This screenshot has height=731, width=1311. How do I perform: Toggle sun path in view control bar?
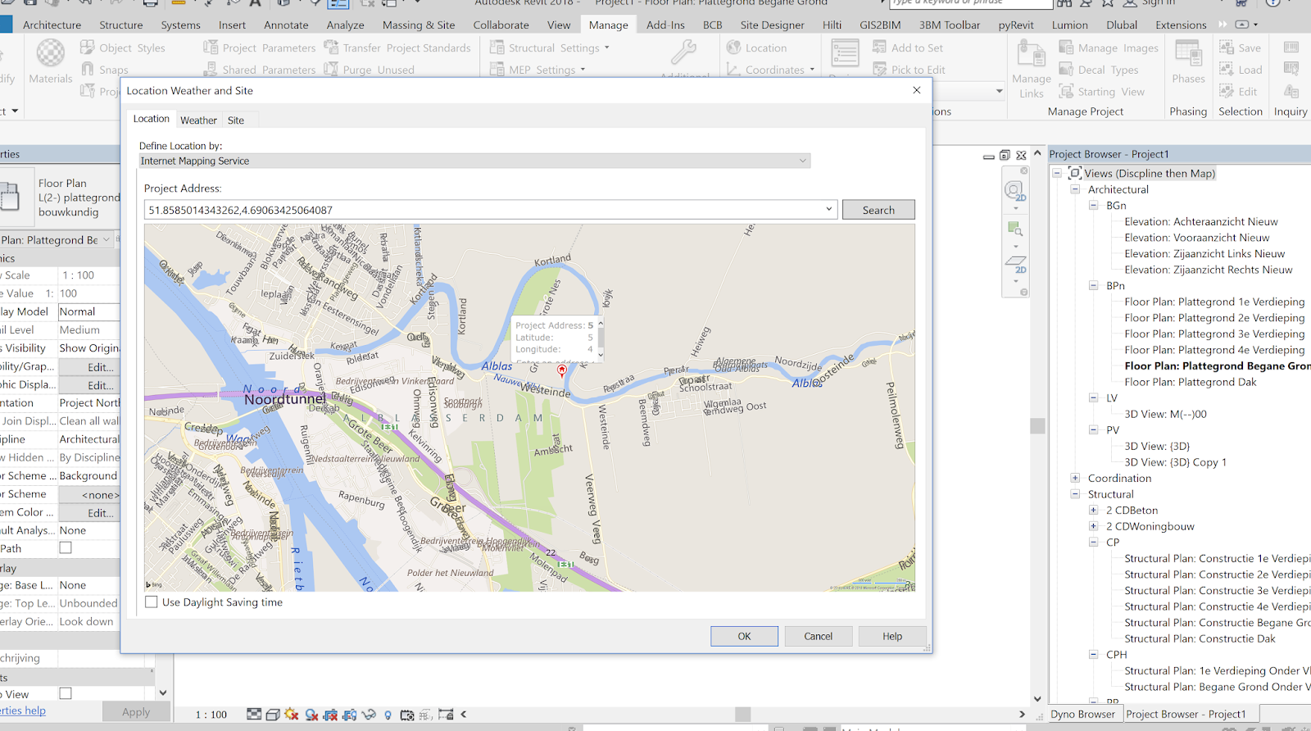point(292,715)
